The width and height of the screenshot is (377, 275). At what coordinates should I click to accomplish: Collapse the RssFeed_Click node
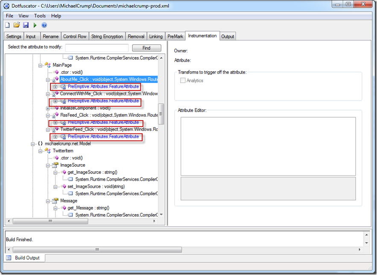48,115
